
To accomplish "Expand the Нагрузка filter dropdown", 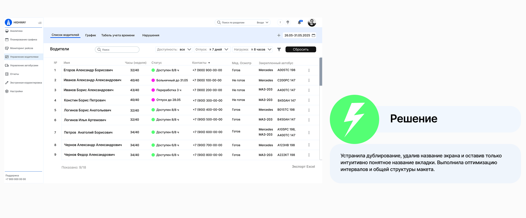I will pos(270,49).
